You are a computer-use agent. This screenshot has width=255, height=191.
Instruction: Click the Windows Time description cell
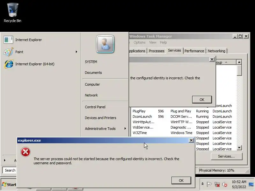pyautogui.click(x=181, y=133)
